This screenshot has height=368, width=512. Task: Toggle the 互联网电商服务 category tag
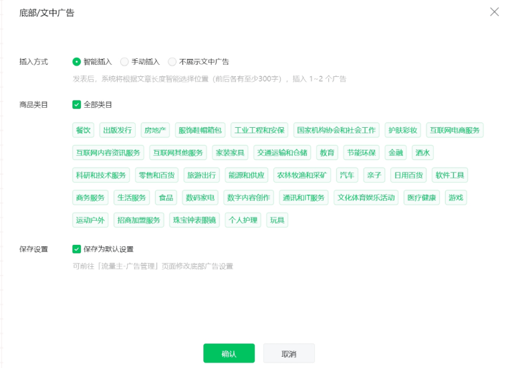tap(455, 130)
